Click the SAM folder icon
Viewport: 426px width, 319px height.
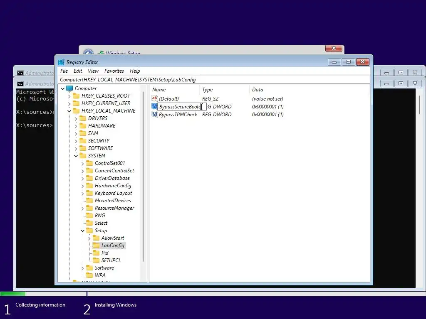83,133
